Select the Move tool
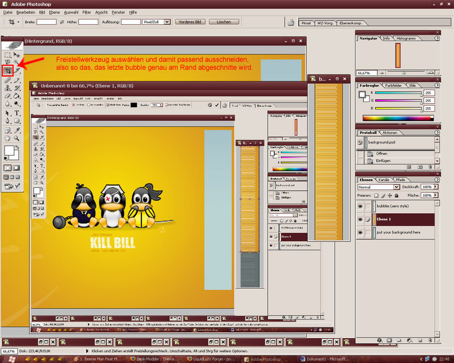The width and height of the screenshot is (454, 363). click(x=17, y=54)
